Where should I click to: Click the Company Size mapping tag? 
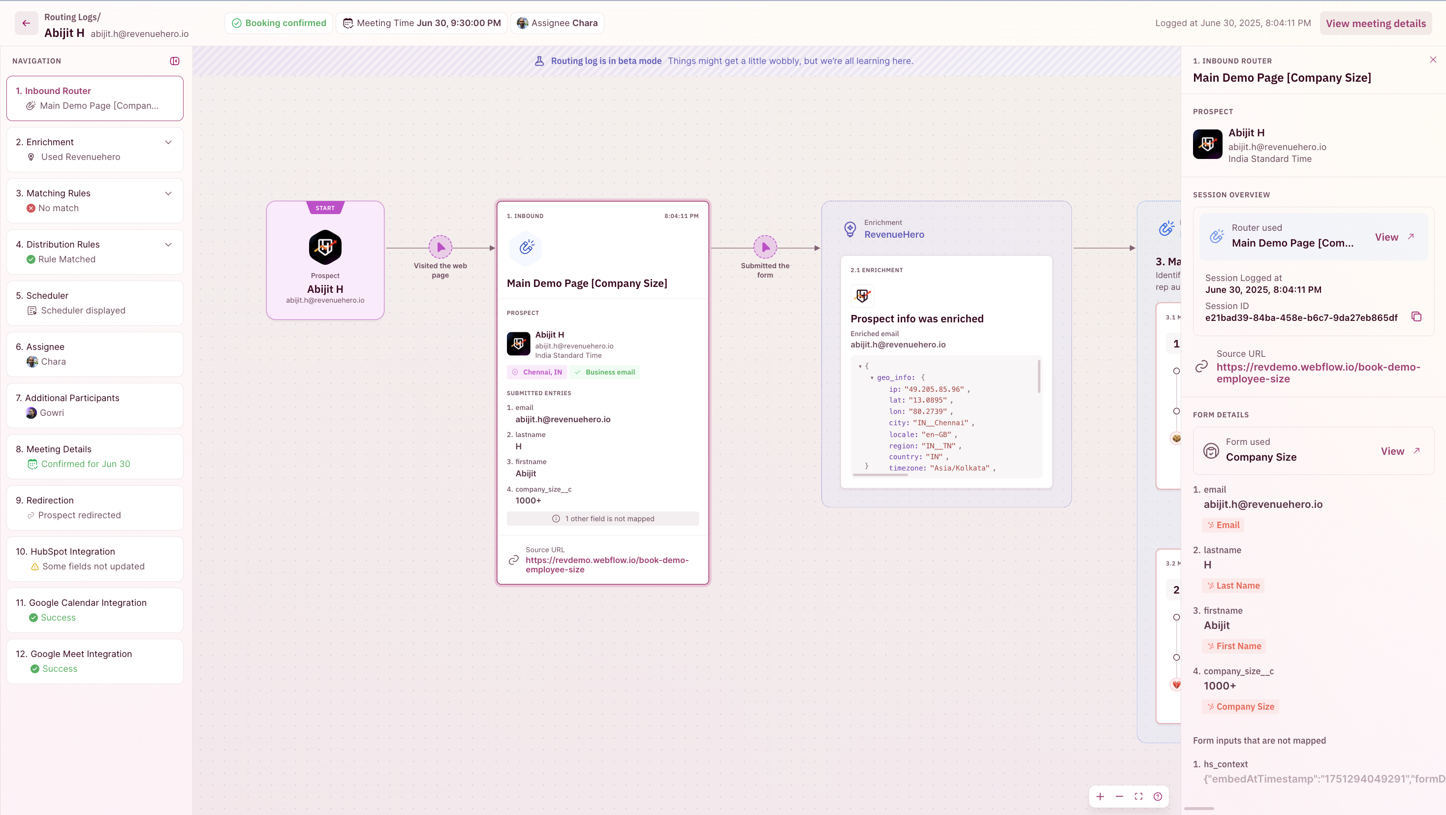coord(1241,707)
